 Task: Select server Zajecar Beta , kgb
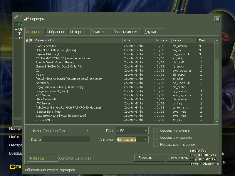pos(119,112)
